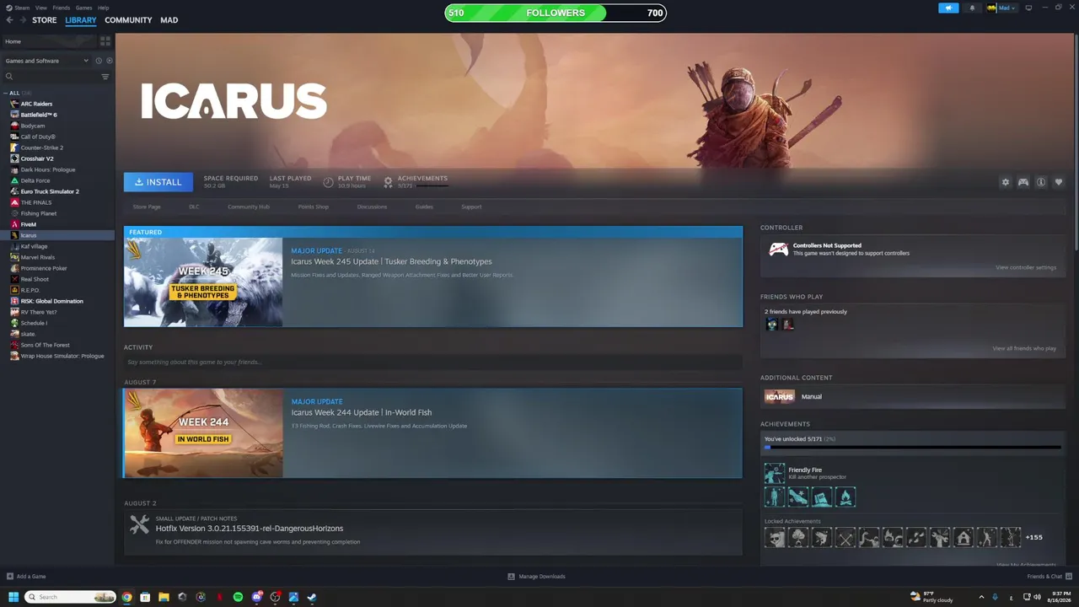
Task: Open the MAD profile tab
Action: (x=169, y=20)
